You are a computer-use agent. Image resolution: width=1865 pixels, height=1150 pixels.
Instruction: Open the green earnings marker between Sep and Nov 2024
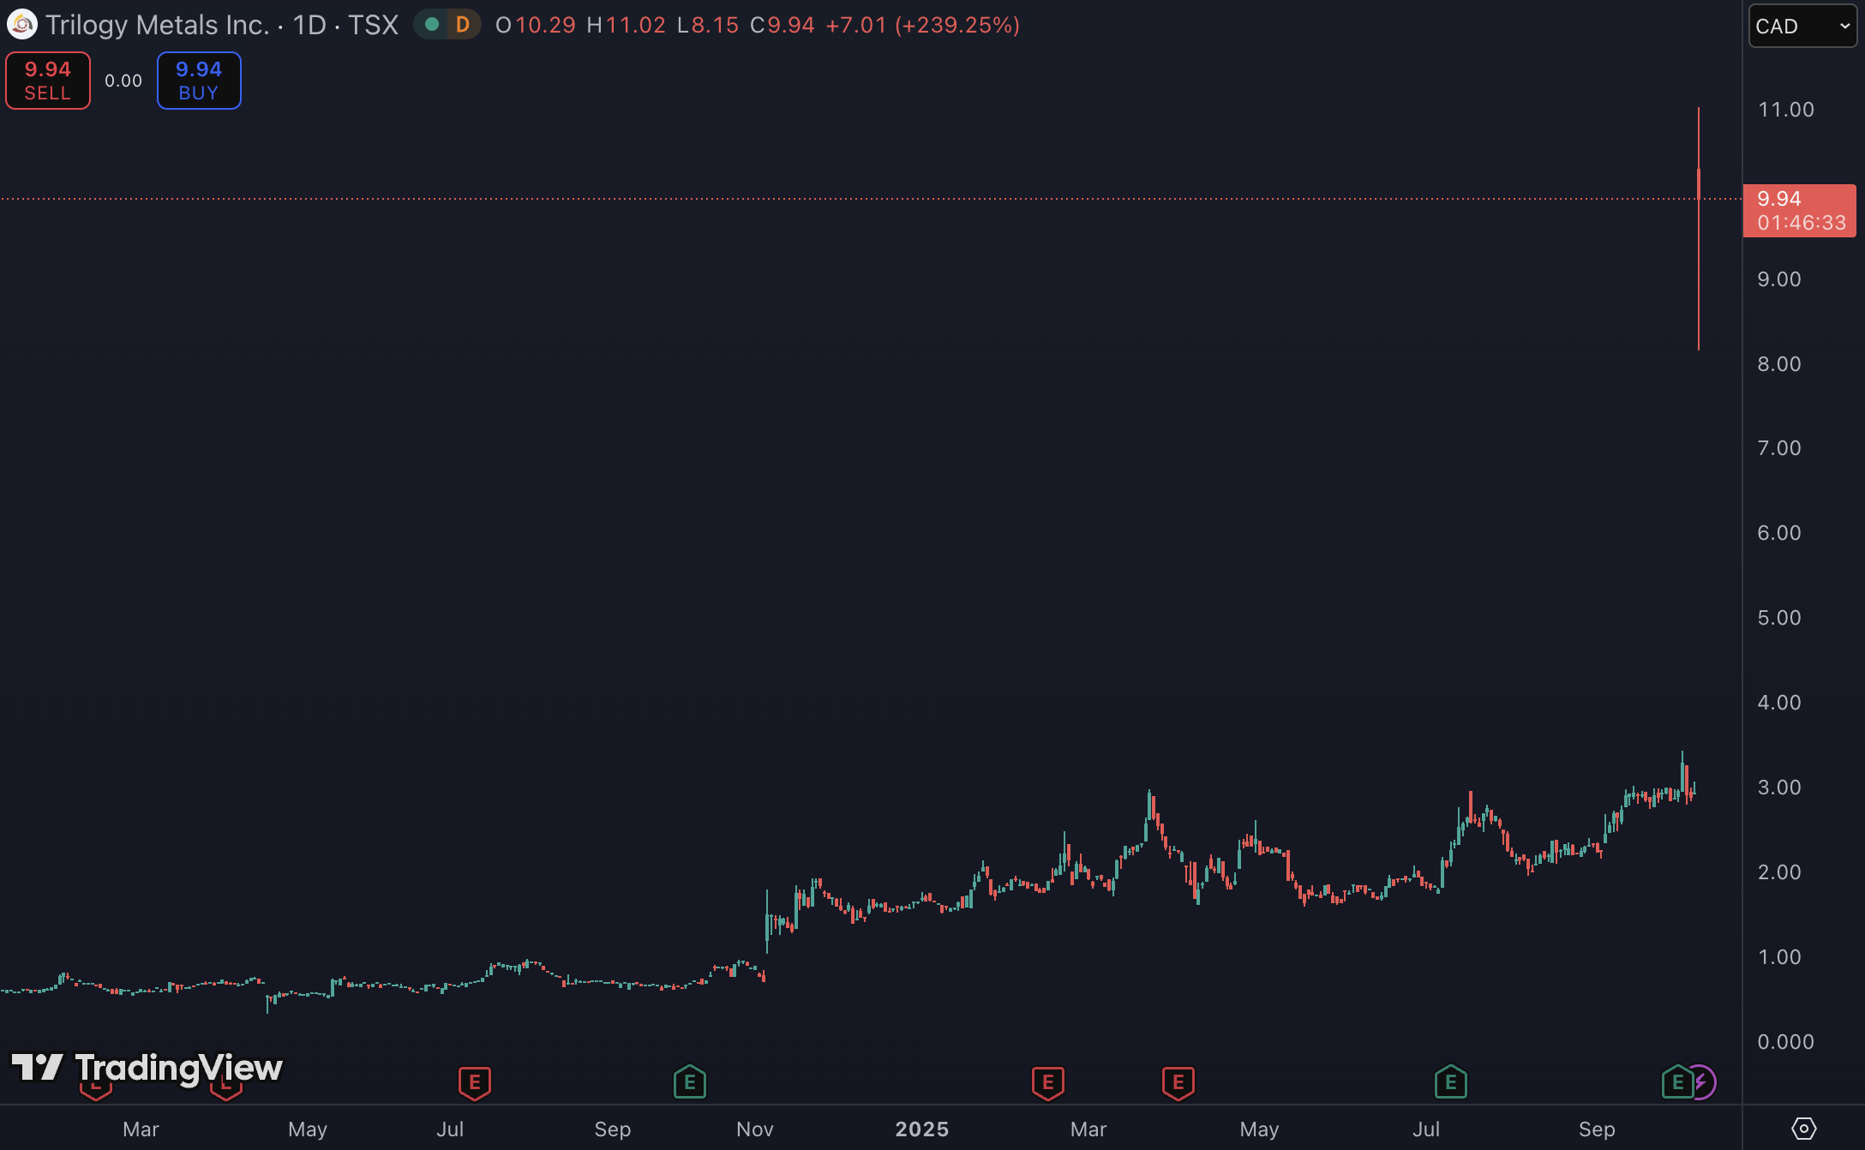(x=689, y=1082)
